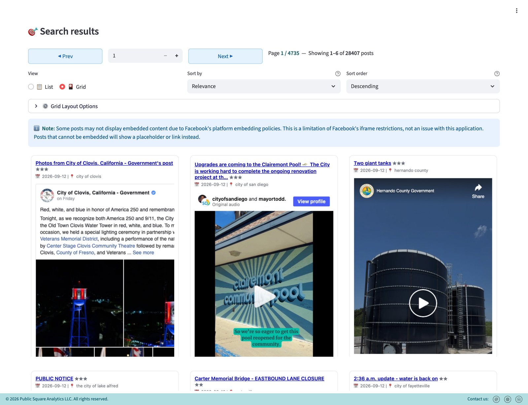
Task: Open the PUBLIC NOTICE post link
Action: 54,379
